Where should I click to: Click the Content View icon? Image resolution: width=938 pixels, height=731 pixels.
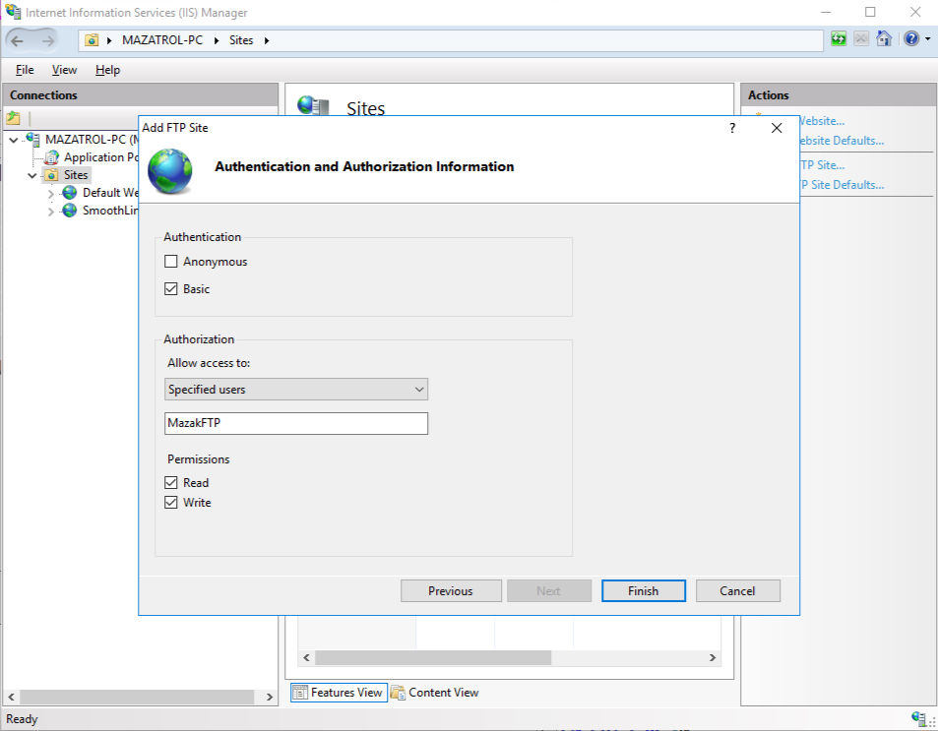pos(398,693)
